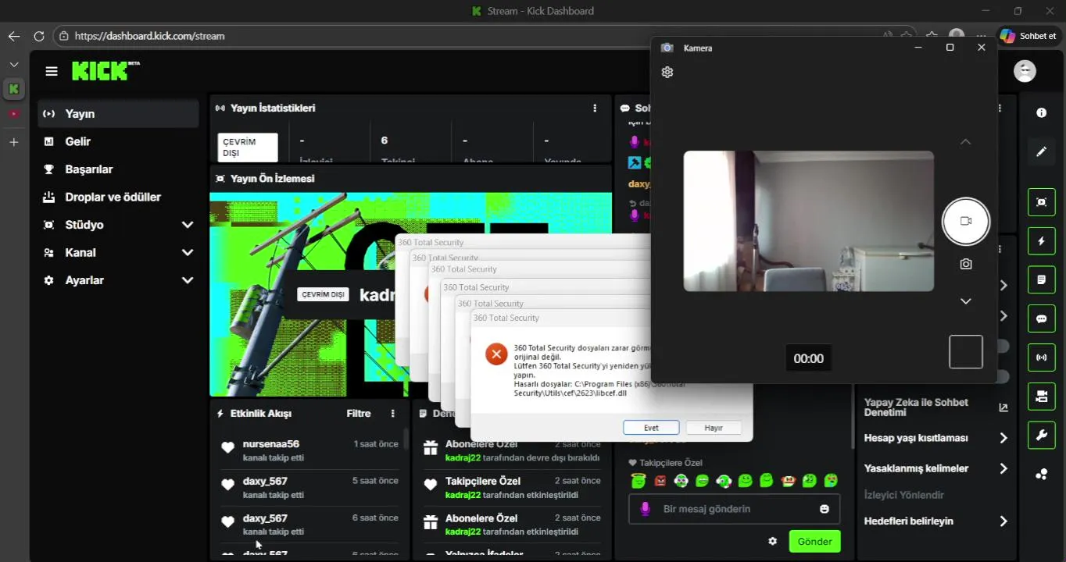Switch Kamera to photo mode

click(966, 265)
